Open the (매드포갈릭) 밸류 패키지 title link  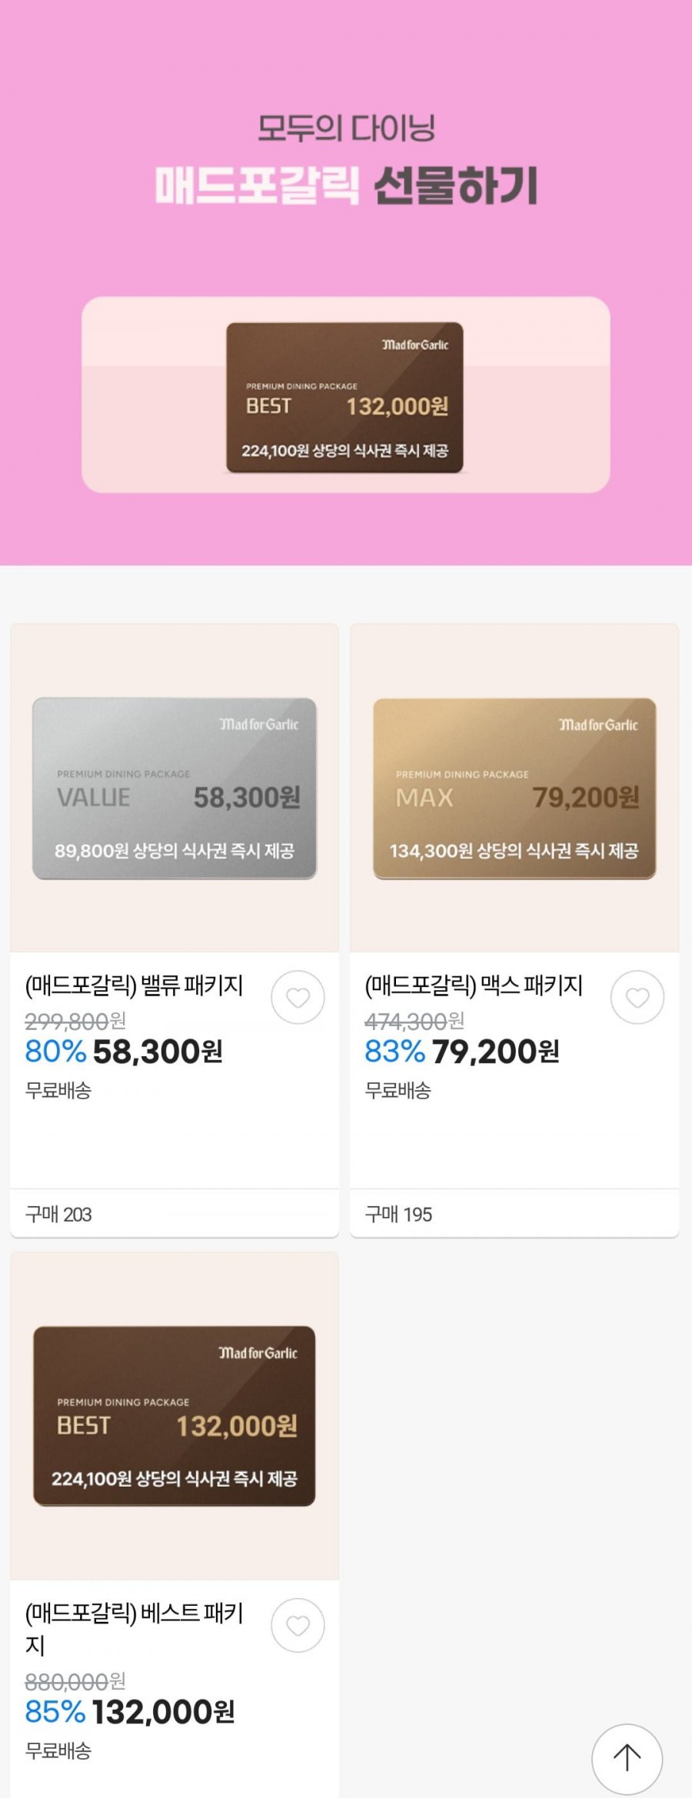click(x=135, y=985)
